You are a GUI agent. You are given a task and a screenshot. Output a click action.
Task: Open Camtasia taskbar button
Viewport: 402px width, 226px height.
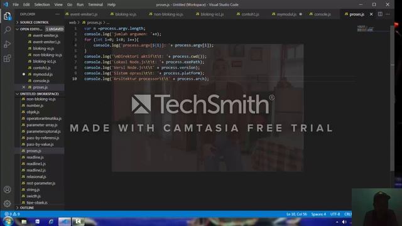point(78,222)
